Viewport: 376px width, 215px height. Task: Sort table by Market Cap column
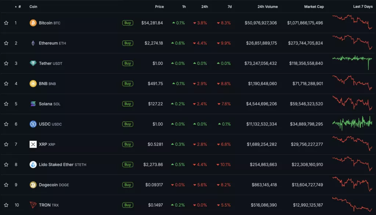click(314, 7)
